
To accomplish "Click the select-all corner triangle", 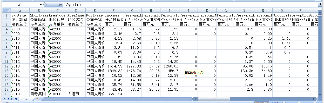I will click(6, 11).
